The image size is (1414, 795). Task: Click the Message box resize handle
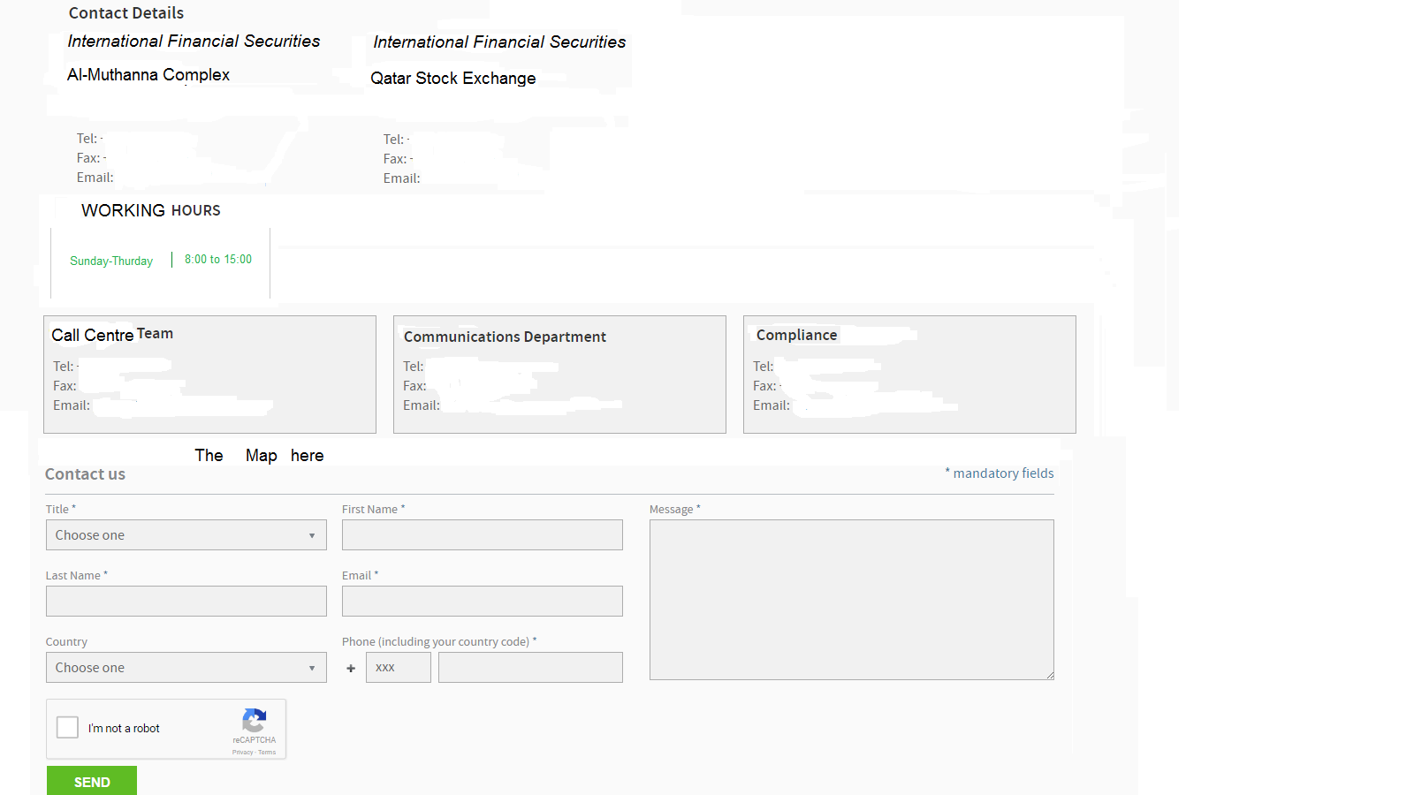tap(1050, 676)
